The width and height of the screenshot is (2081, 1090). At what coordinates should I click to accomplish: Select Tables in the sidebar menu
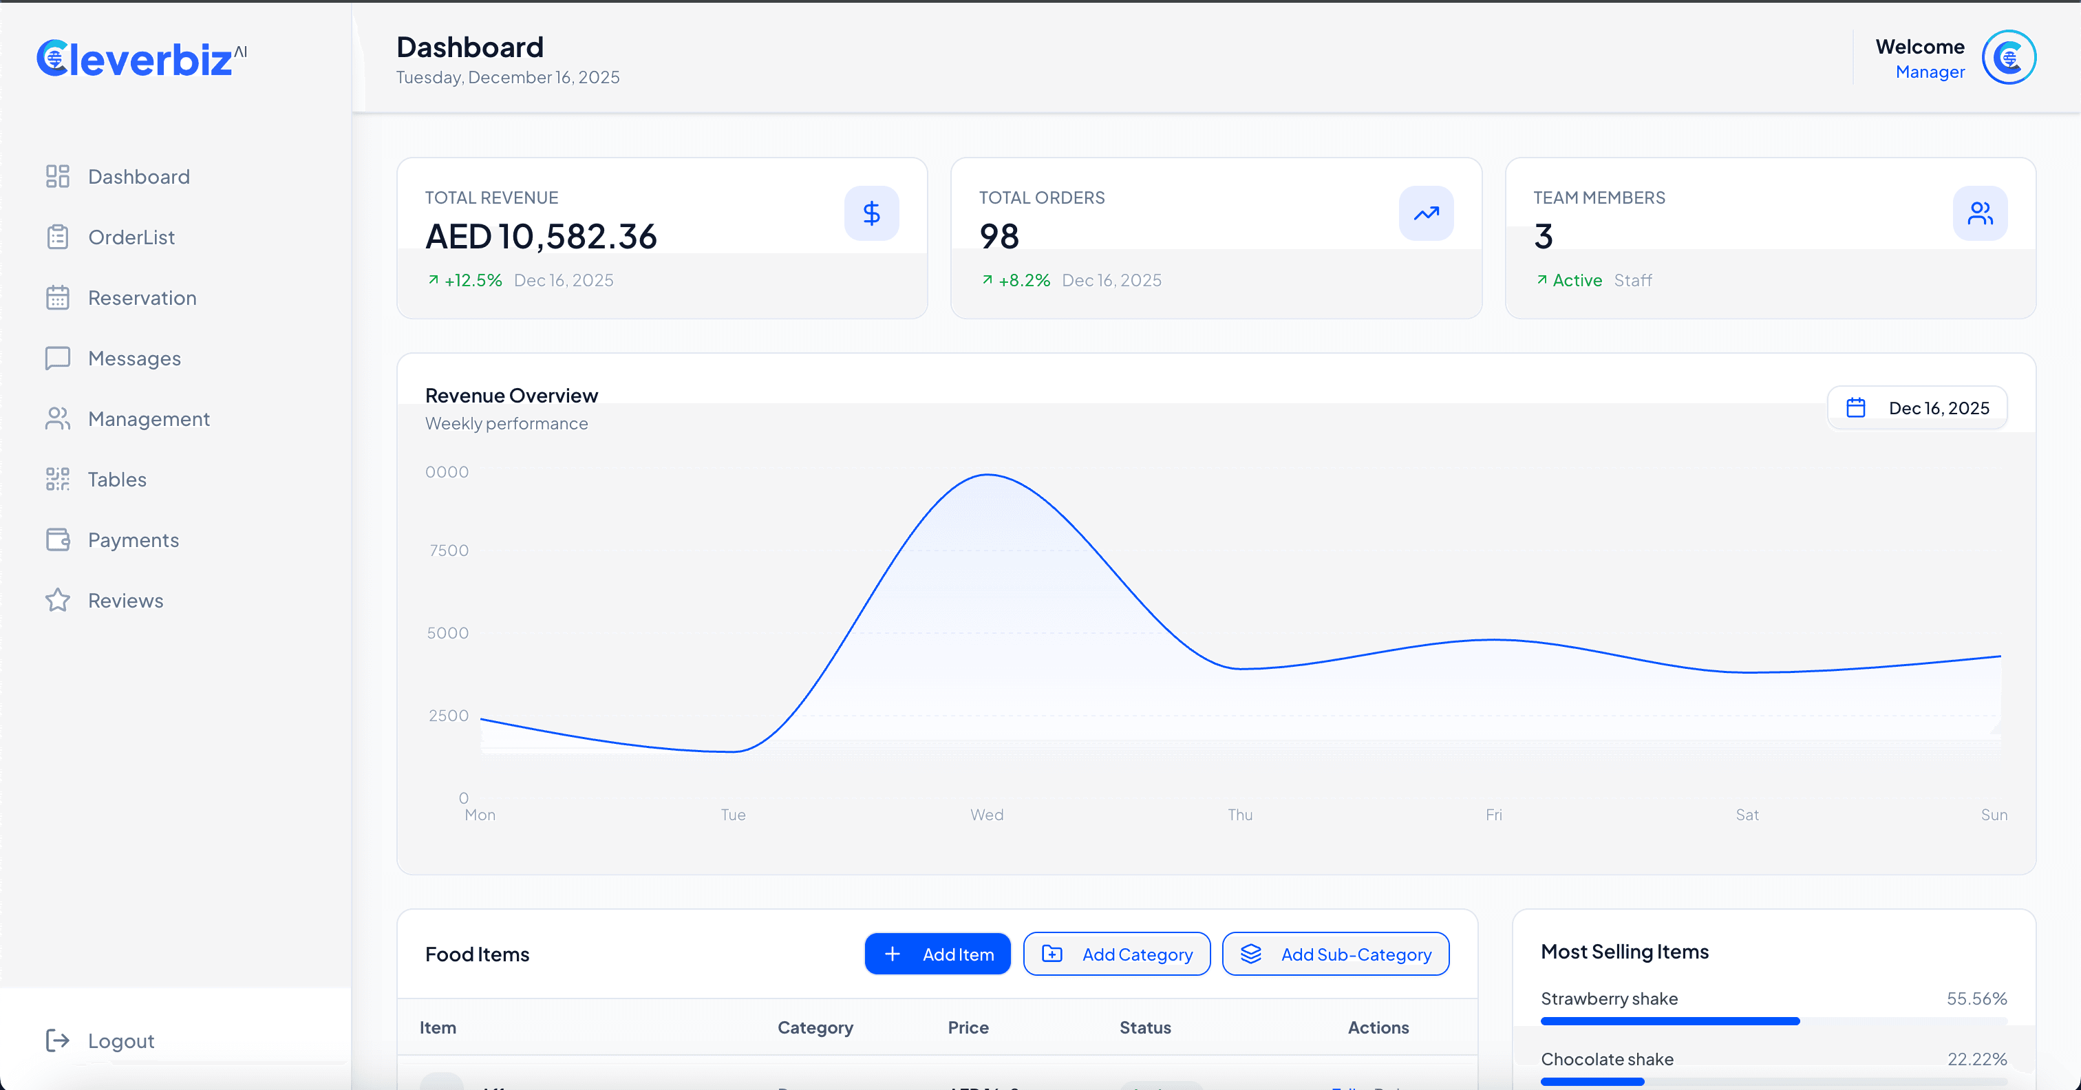116,479
